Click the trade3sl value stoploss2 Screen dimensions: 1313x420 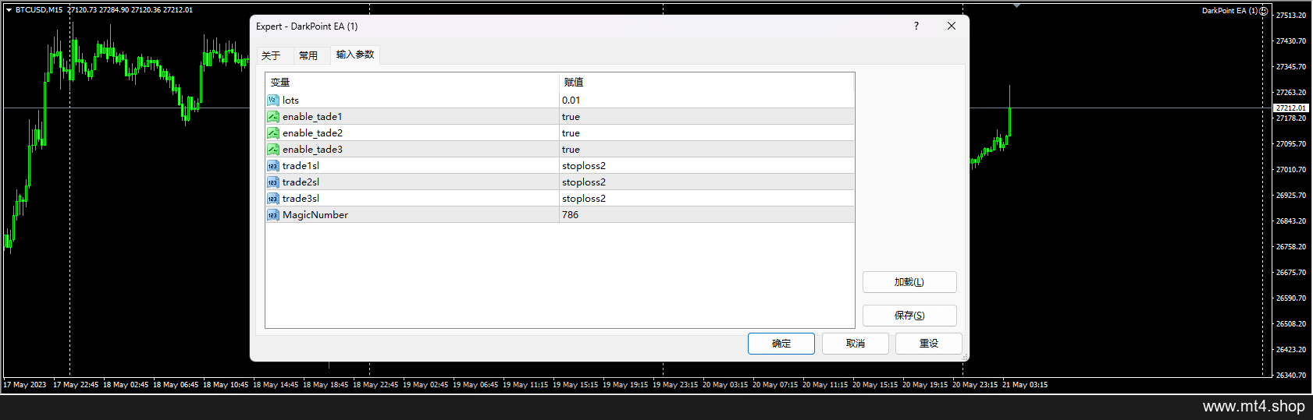[x=584, y=199]
